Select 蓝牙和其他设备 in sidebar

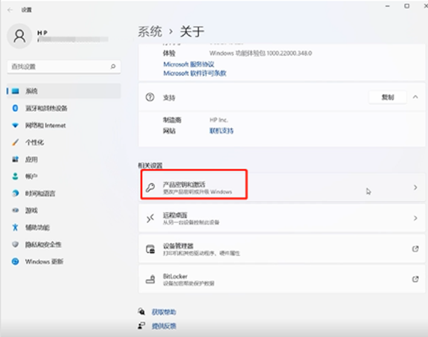pos(46,108)
